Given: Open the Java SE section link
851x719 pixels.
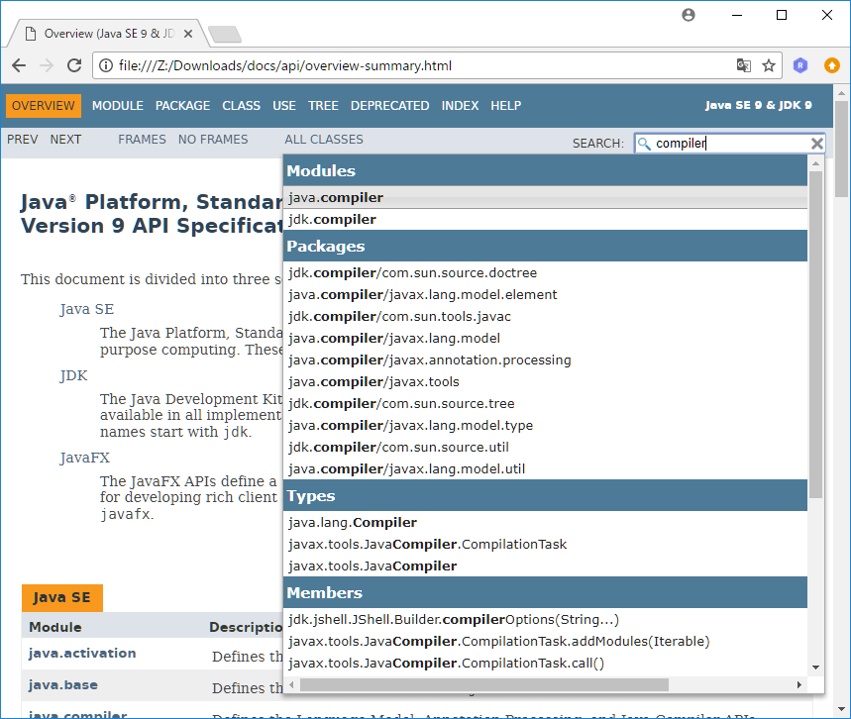Looking at the screenshot, I should (x=87, y=309).
